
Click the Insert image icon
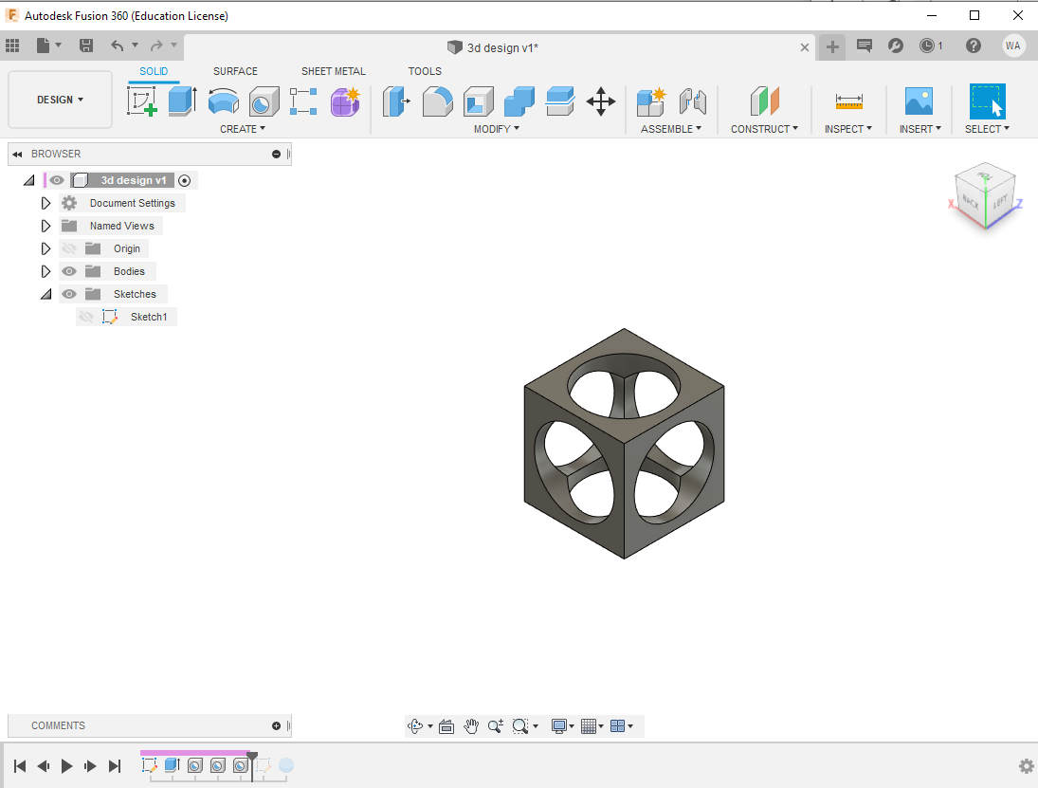click(x=919, y=101)
